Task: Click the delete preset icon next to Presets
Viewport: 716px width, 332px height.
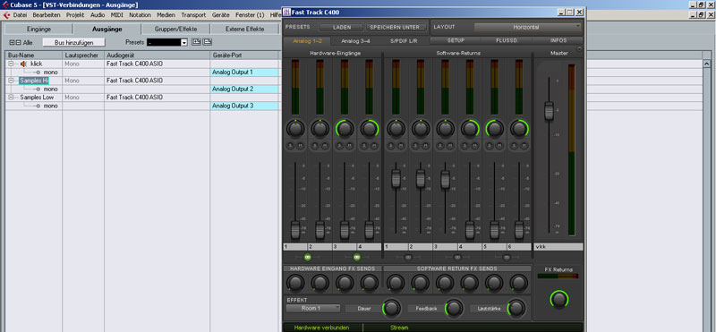Action: tap(208, 42)
